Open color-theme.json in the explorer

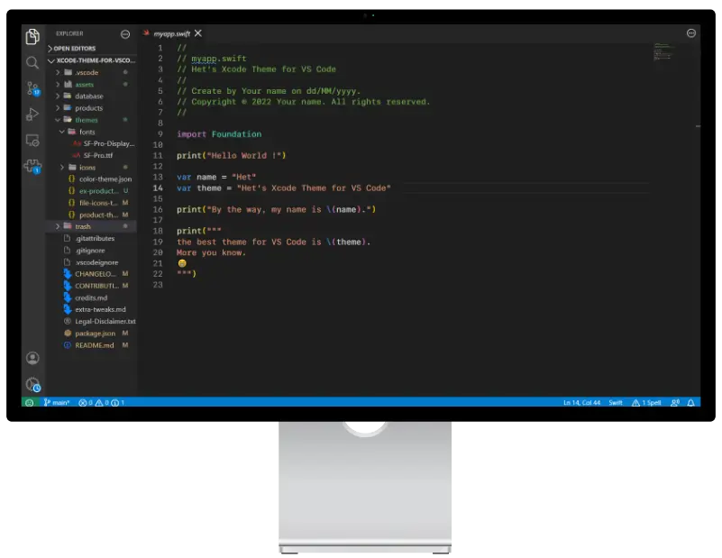click(x=91, y=179)
